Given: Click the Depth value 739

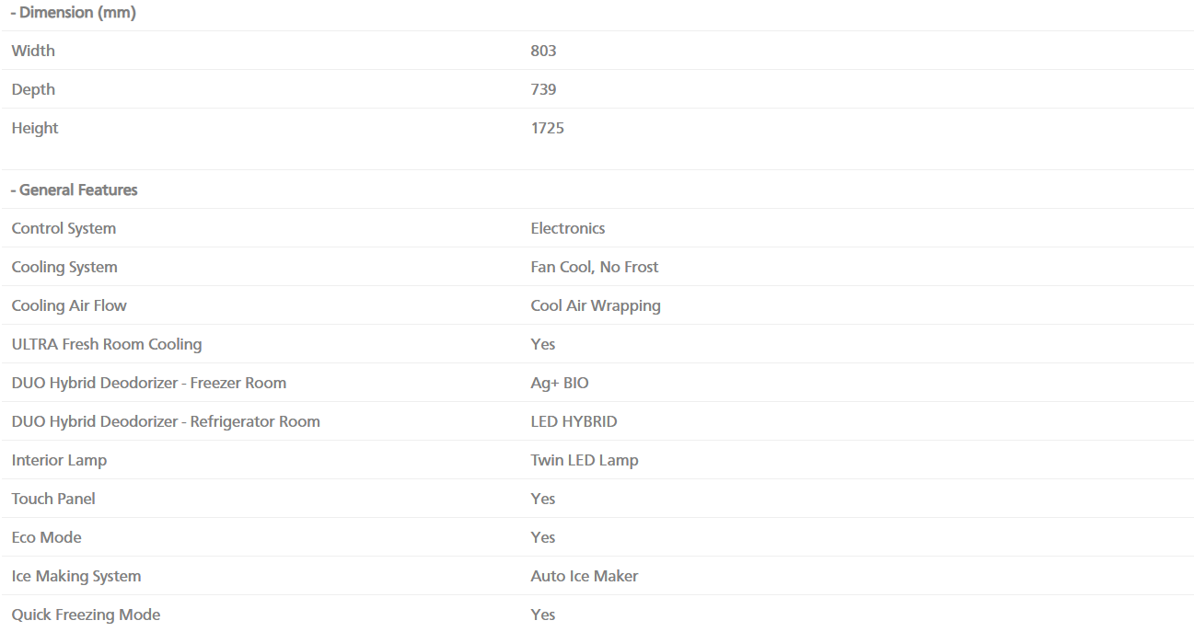Looking at the screenshot, I should click(543, 89).
